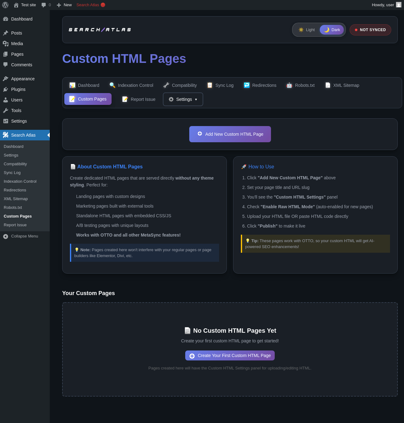404x423 pixels.
Task: Click the WordPress Settings sliders icon
Action: pos(6,121)
